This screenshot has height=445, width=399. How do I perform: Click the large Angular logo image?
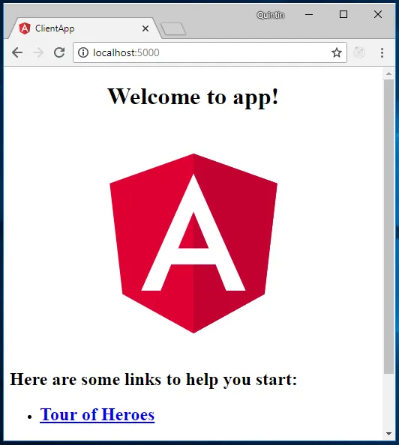tap(193, 243)
